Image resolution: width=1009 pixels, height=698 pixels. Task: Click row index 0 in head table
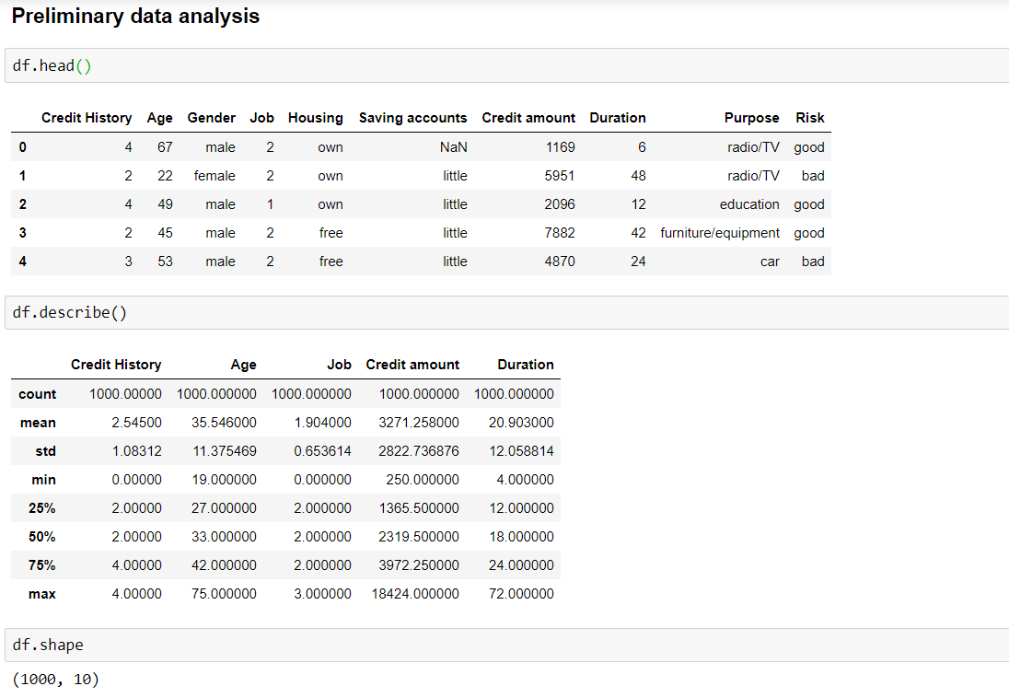click(x=22, y=147)
